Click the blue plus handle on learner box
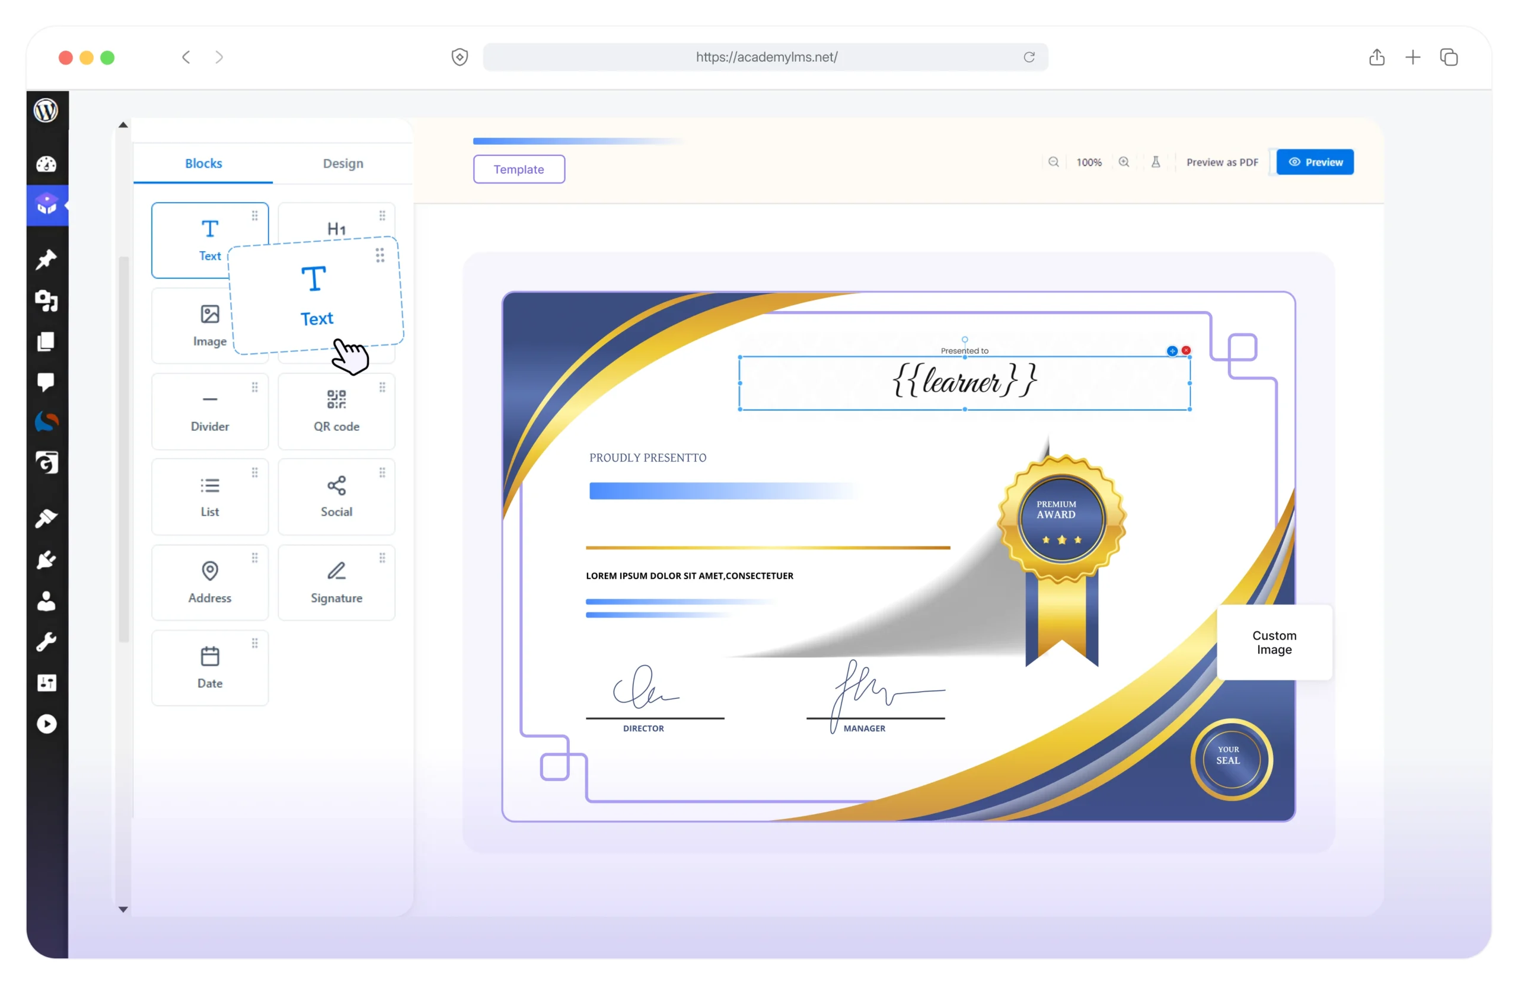1518x985 pixels. point(1172,351)
